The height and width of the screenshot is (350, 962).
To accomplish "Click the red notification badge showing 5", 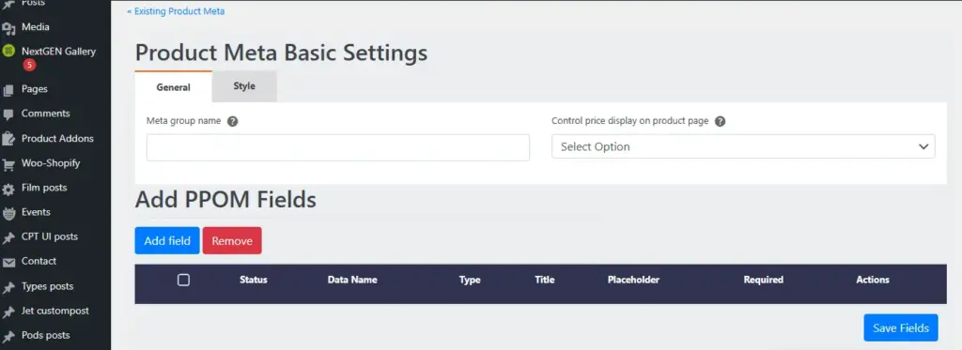I will (x=29, y=65).
